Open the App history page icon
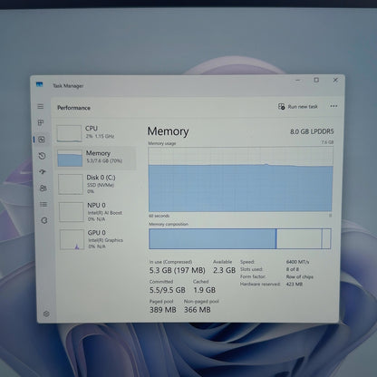The width and height of the screenshot is (377, 377). (42, 156)
